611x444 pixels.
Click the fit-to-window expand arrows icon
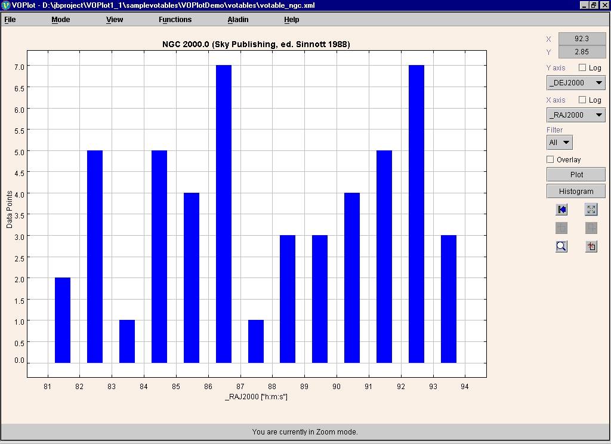[x=591, y=209]
